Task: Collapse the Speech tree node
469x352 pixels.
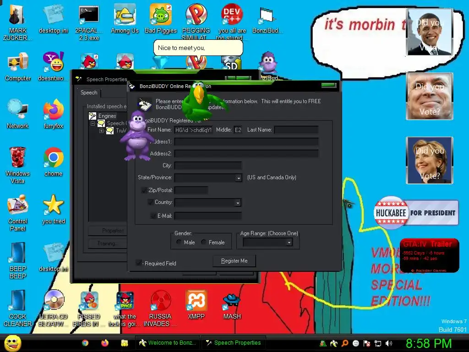Action: [x=93, y=124]
